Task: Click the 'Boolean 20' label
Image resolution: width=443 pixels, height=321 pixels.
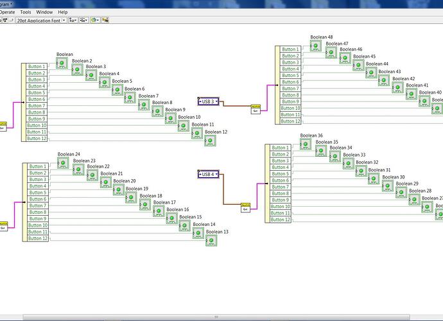Action: click(x=125, y=181)
